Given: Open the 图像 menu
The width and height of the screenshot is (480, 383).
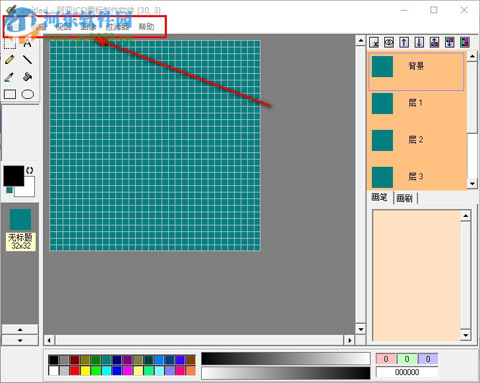Looking at the screenshot, I should [x=88, y=26].
